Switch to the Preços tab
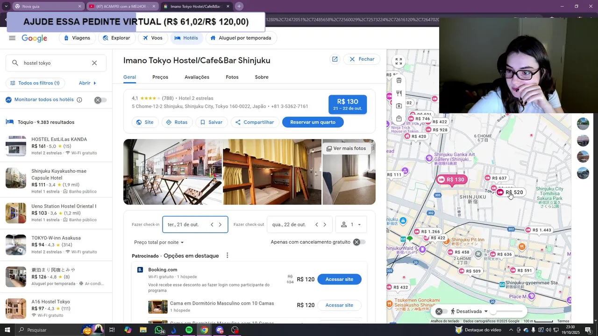Viewport: 598px width, 336px height. [x=160, y=77]
